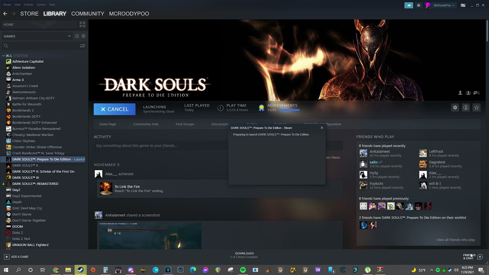The image size is (489, 275).
Task: Open advanced library filter options icon
Action: pyautogui.click(x=83, y=46)
